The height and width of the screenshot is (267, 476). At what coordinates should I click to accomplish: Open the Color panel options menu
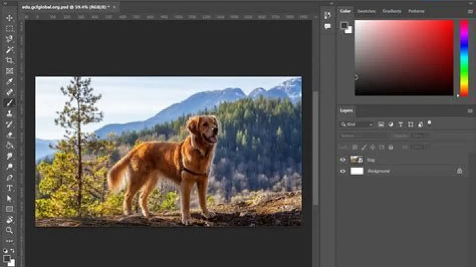point(470,11)
